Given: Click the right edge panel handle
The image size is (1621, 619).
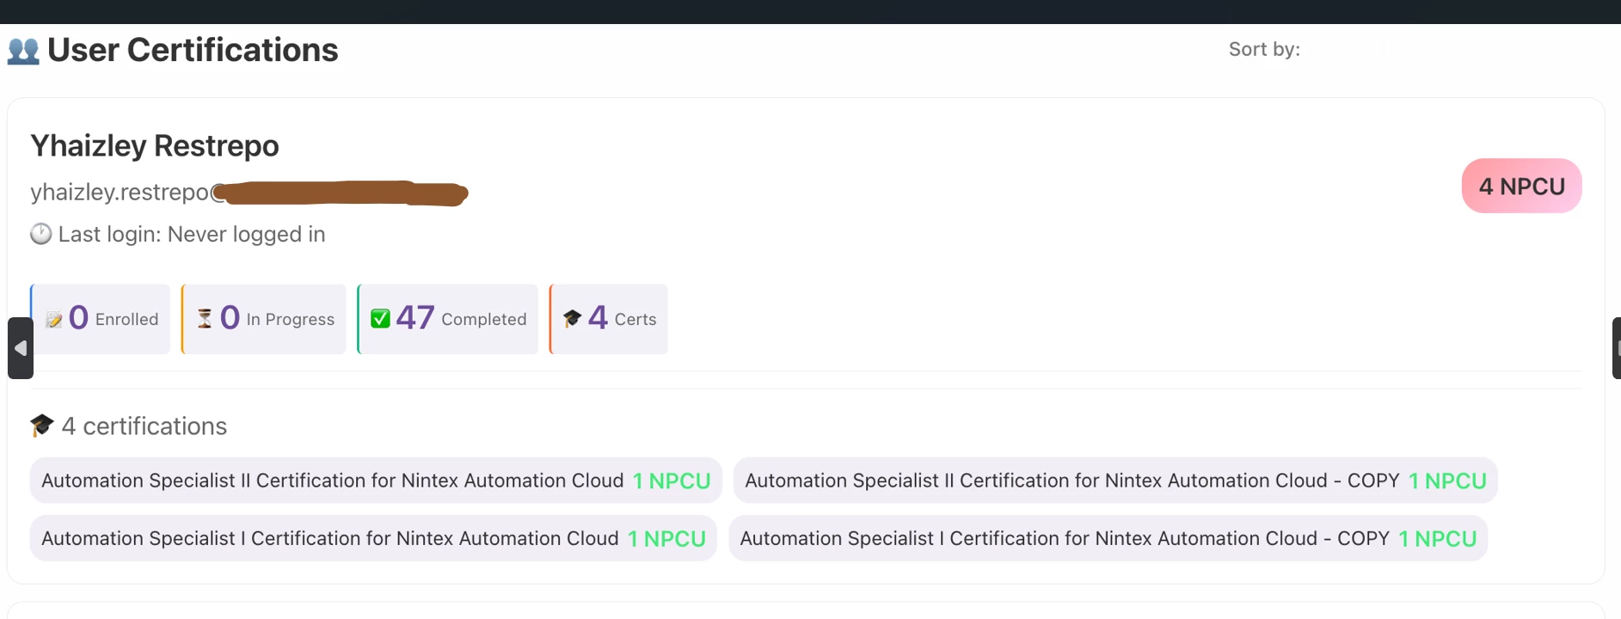Looking at the screenshot, I should coord(1616,348).
